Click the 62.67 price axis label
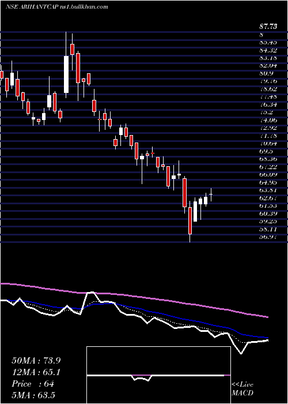Viewport: 288px width, 404px height. click(x=268, y=198)
